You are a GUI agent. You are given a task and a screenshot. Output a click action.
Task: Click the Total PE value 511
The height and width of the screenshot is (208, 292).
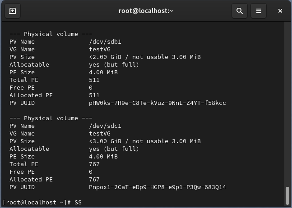click(94, 80)
